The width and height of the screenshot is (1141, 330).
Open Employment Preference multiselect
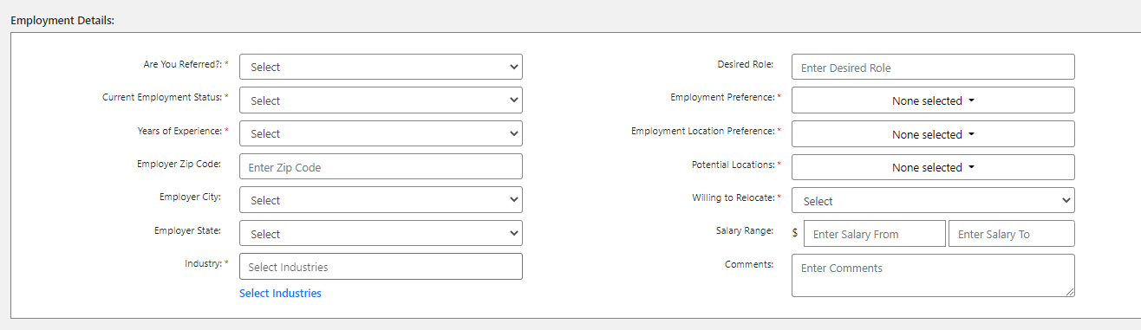click(933, 100)
